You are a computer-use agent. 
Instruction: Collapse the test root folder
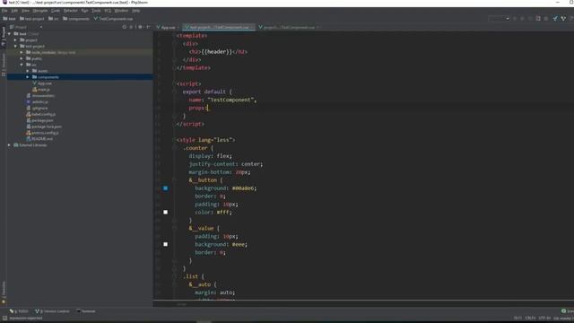pyautogui.click(x=10, y=34)
